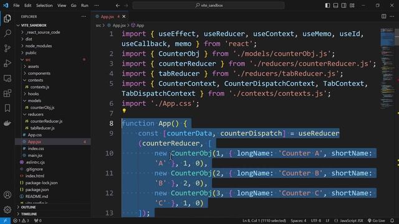The height and width of the screenshot is (224, 399).
Task: Click the src breadcrumb segment
Action: tap(99, 26)
